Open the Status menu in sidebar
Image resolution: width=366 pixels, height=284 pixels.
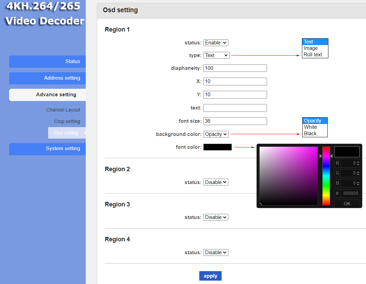click(47, 61)
